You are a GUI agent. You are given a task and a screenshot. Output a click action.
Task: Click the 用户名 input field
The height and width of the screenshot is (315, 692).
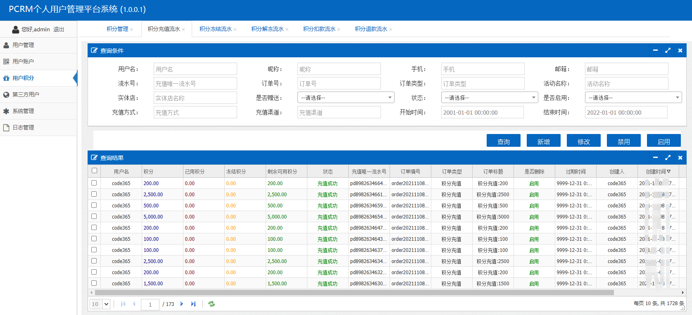[x=195, y=69]
